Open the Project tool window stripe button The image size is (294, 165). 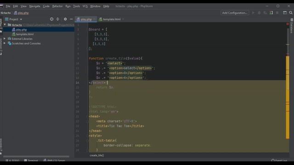coord(1,26)
